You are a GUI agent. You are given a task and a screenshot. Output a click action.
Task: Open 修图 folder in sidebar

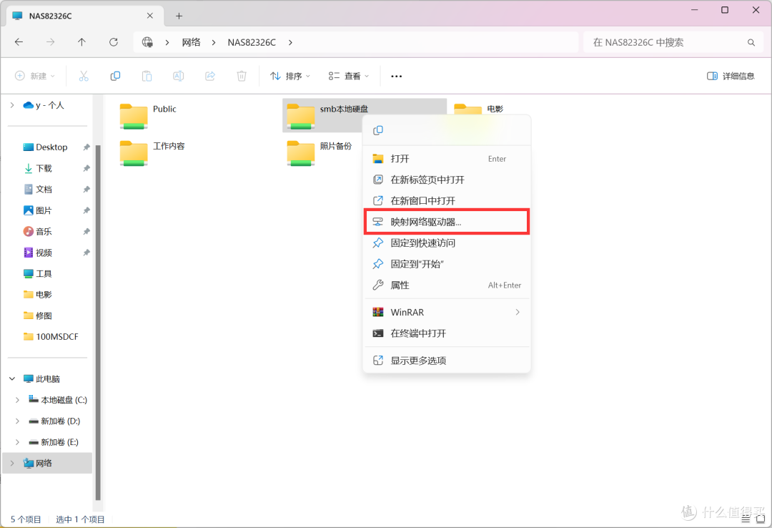(38, 316)
